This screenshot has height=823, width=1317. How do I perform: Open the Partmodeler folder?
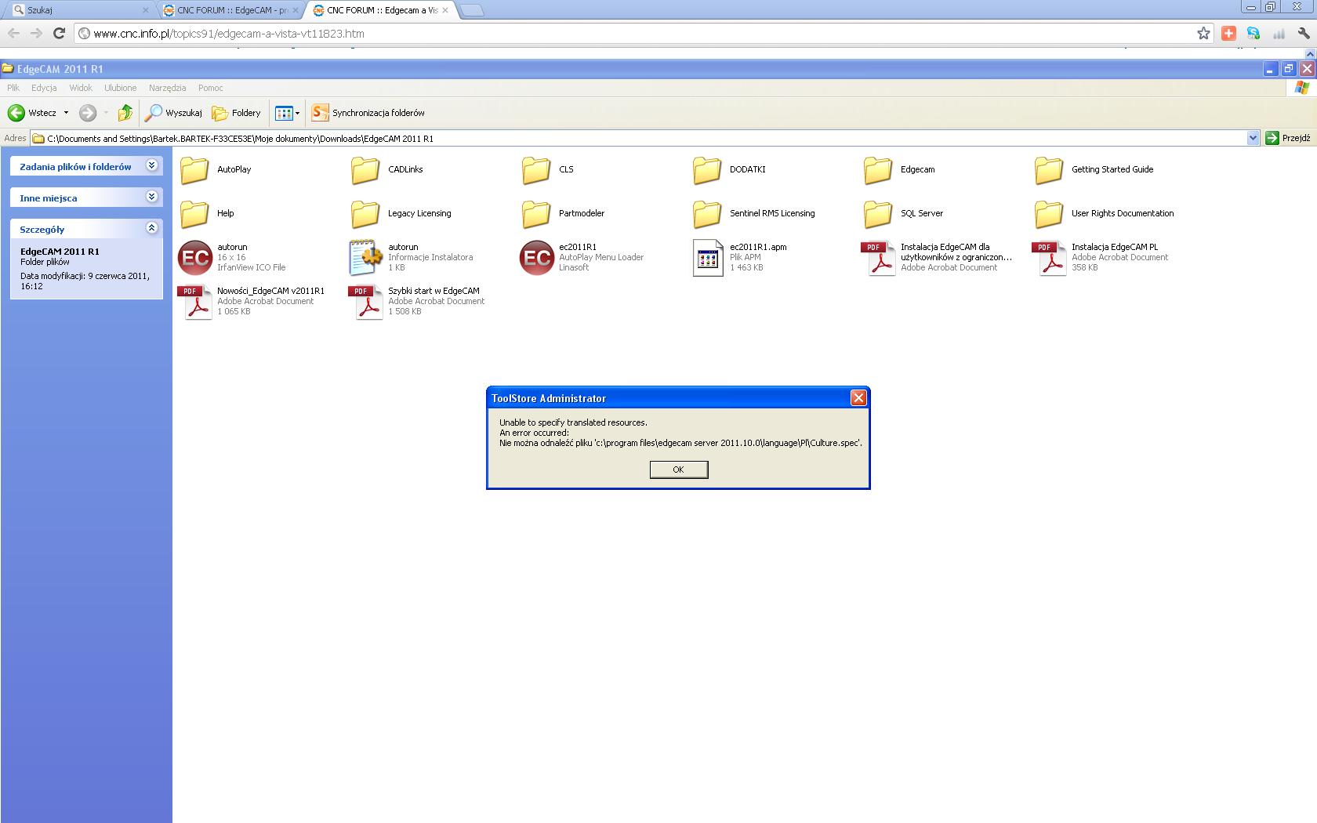(x=563, y=213)
